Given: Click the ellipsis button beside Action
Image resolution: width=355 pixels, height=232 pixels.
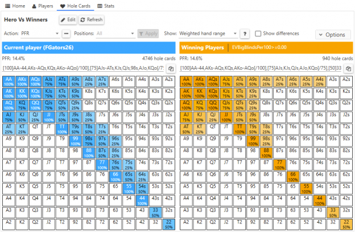Looking at the screenshot, I should click(x=66, y=34).
